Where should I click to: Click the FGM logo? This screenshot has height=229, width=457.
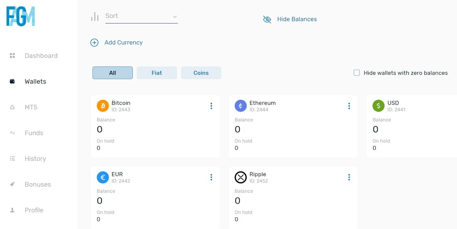click(x=21, y=17)
